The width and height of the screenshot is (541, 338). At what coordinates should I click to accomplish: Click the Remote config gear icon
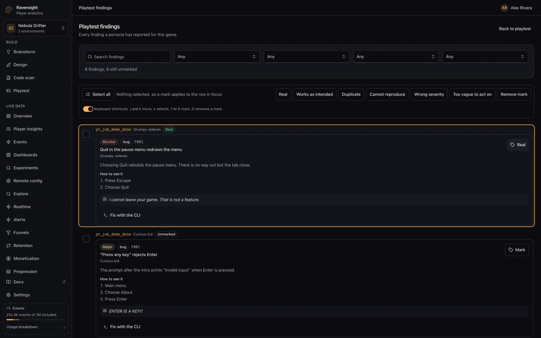(x=8, y=181)
